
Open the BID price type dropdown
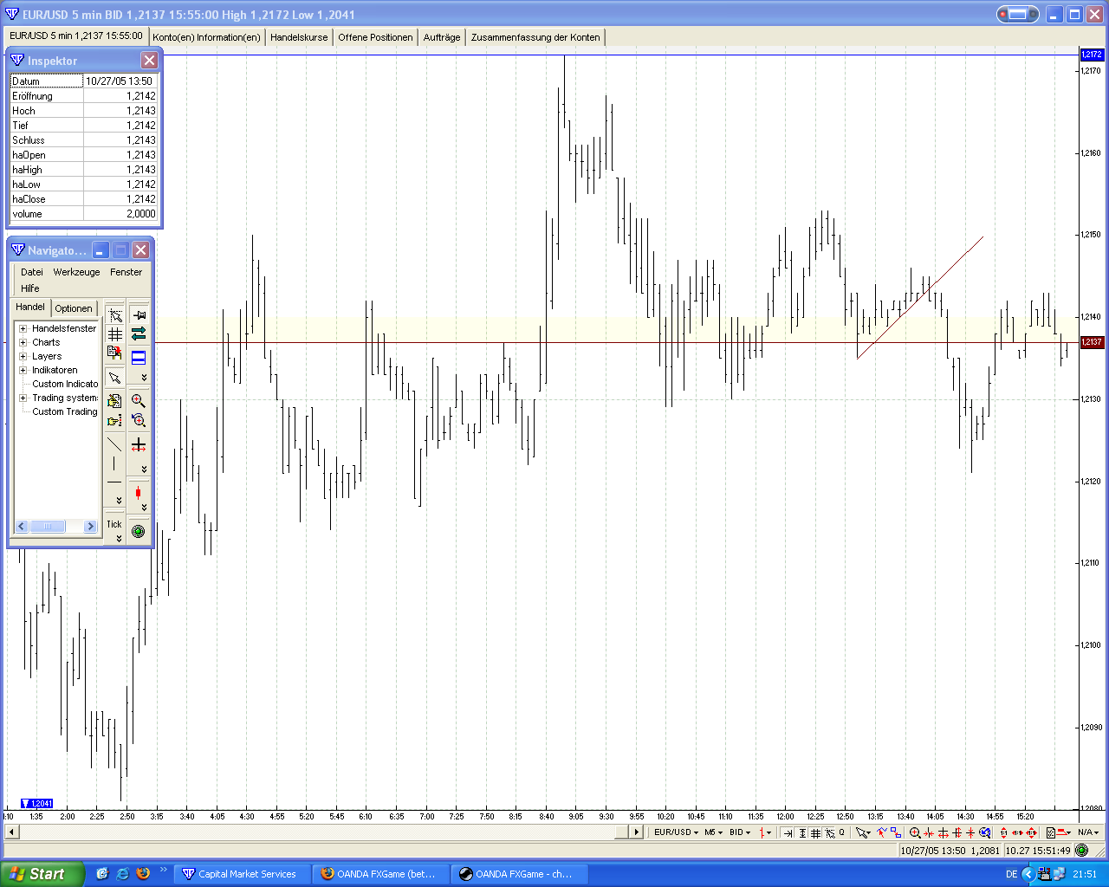tap(740, 832)
